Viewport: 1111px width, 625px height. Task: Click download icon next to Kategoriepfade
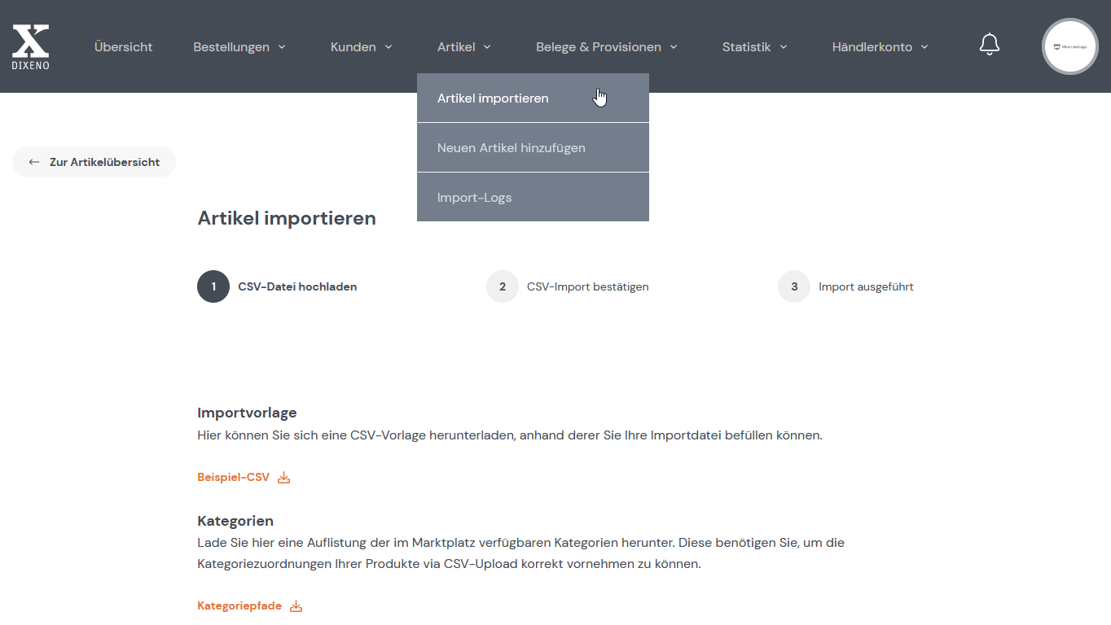coord(296,606)
